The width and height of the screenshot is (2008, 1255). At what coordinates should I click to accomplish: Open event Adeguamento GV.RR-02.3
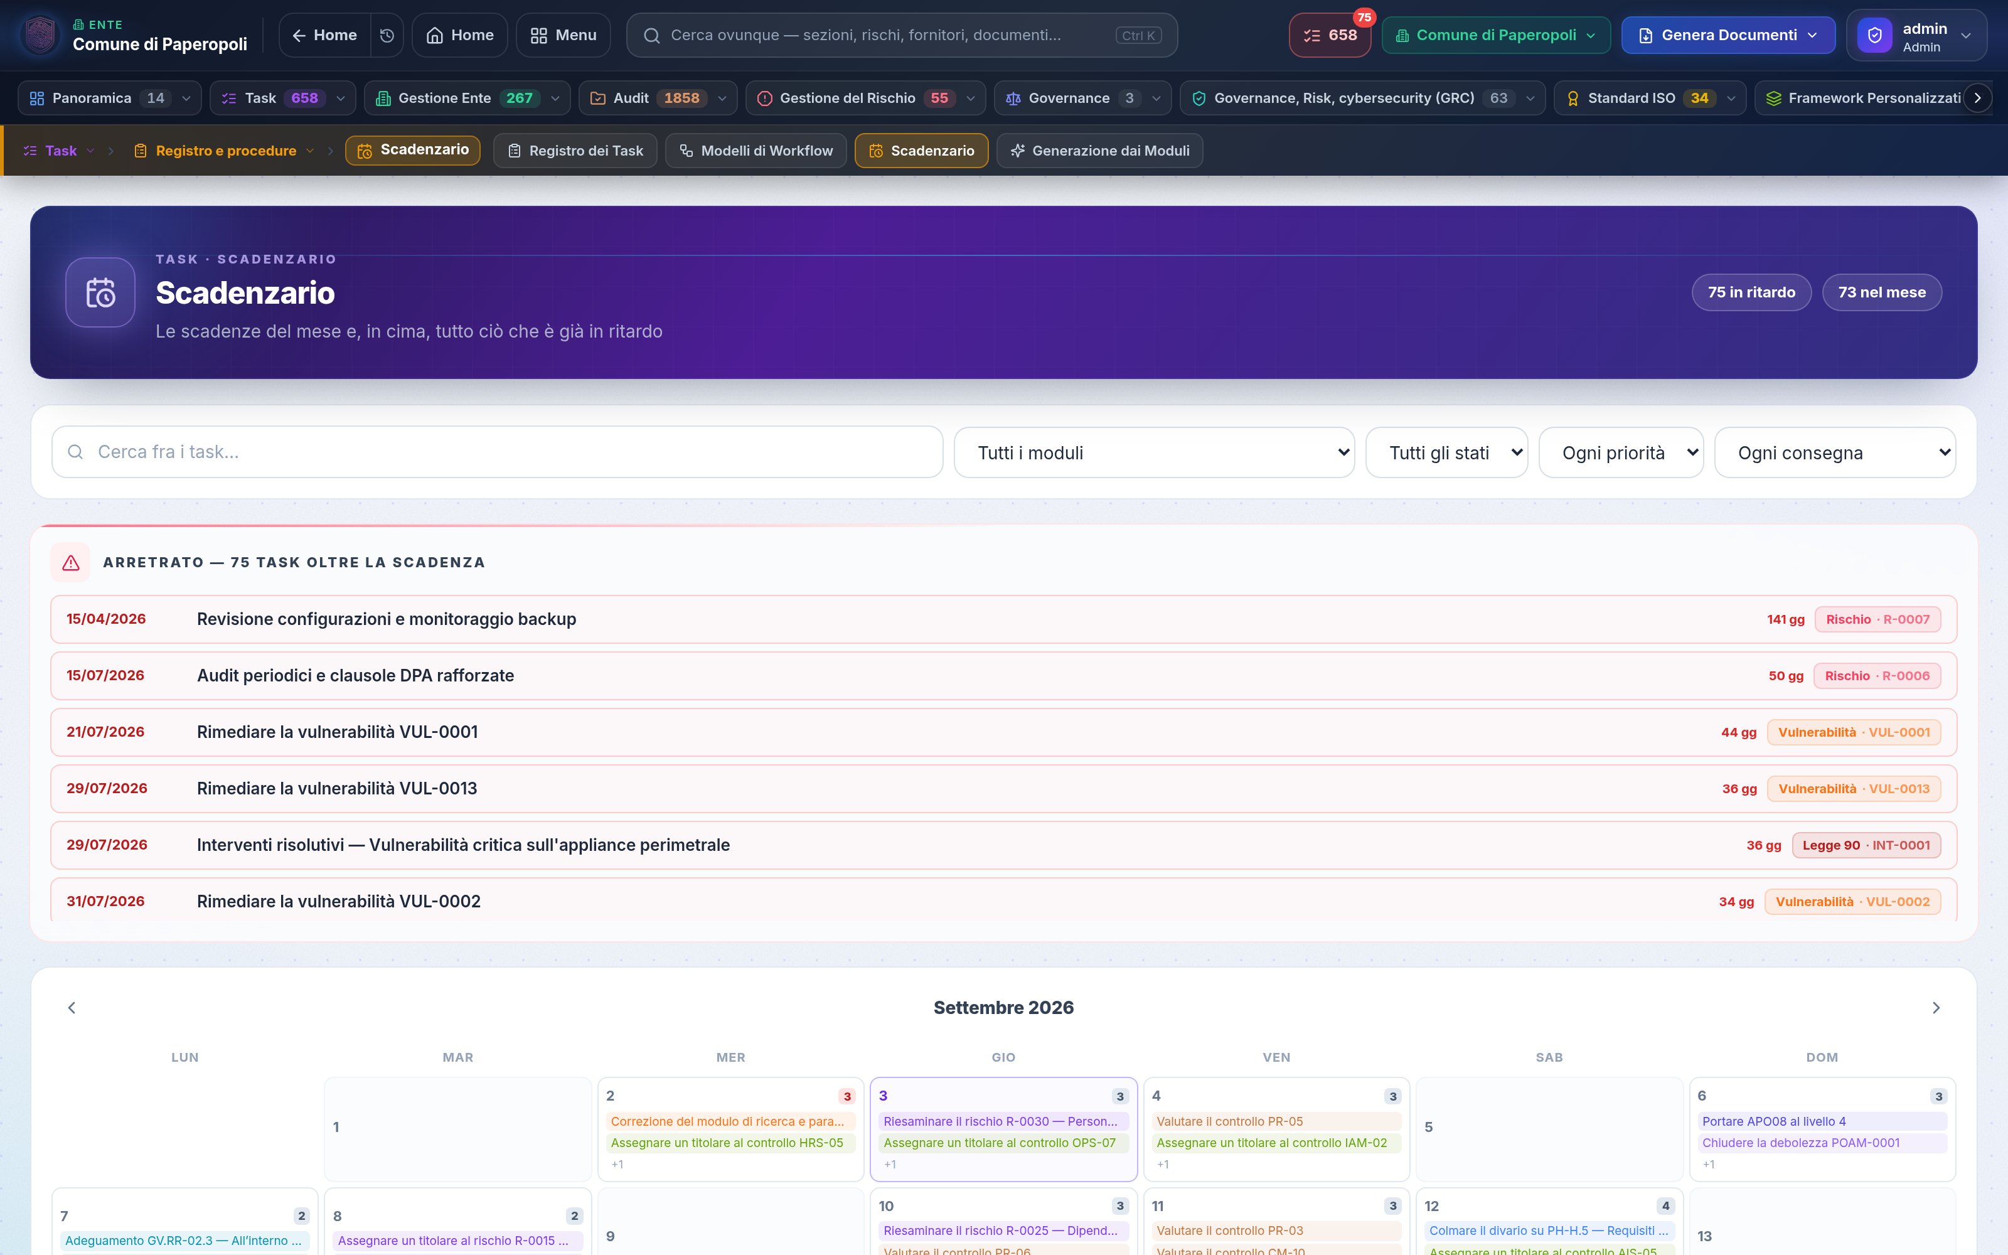[184, 1241]
